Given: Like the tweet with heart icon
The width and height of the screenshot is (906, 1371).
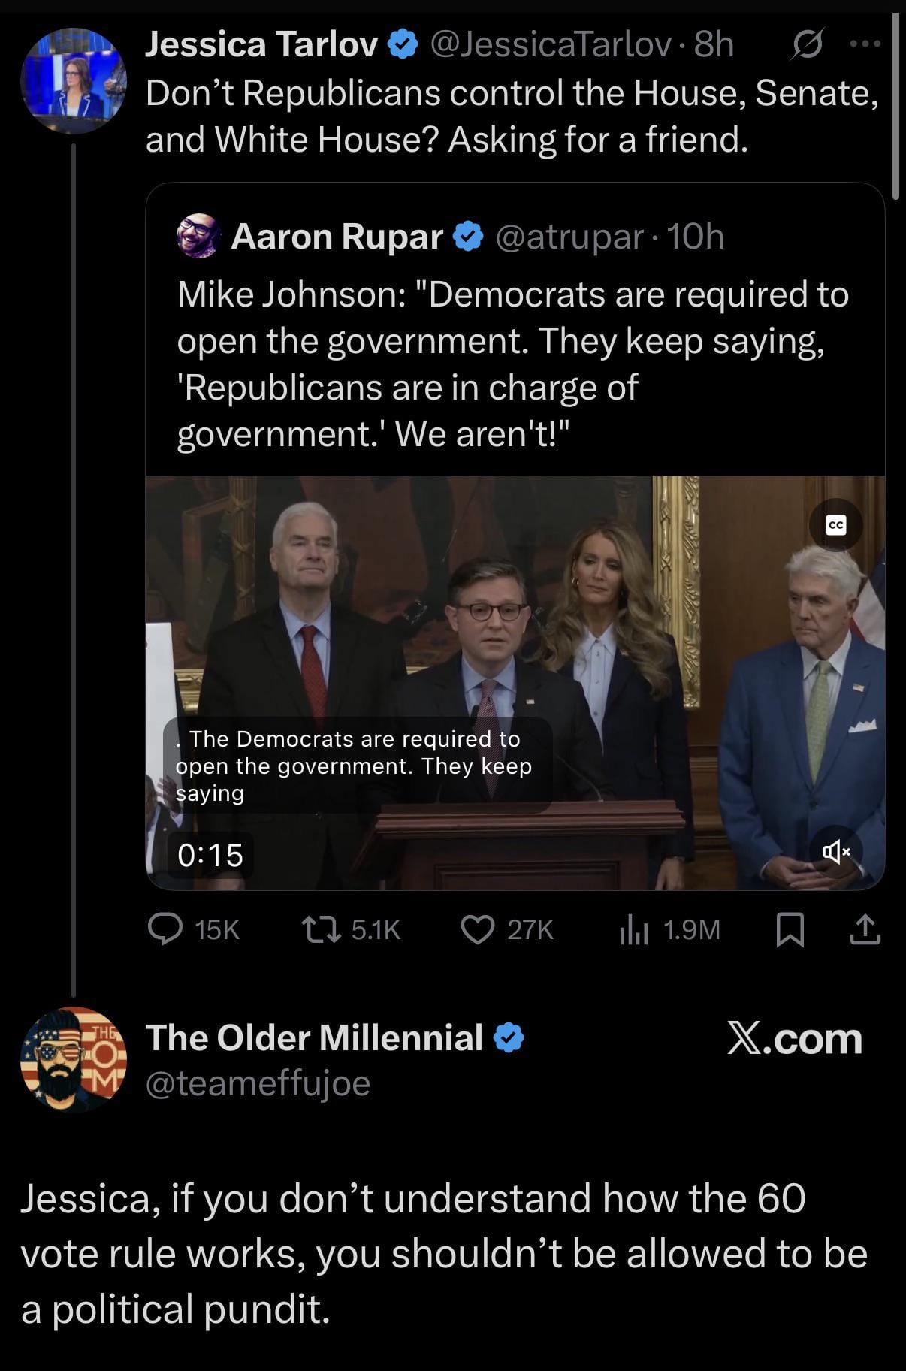Looking at the screenshot, I should pyautogui.click(x=477, y=929).
